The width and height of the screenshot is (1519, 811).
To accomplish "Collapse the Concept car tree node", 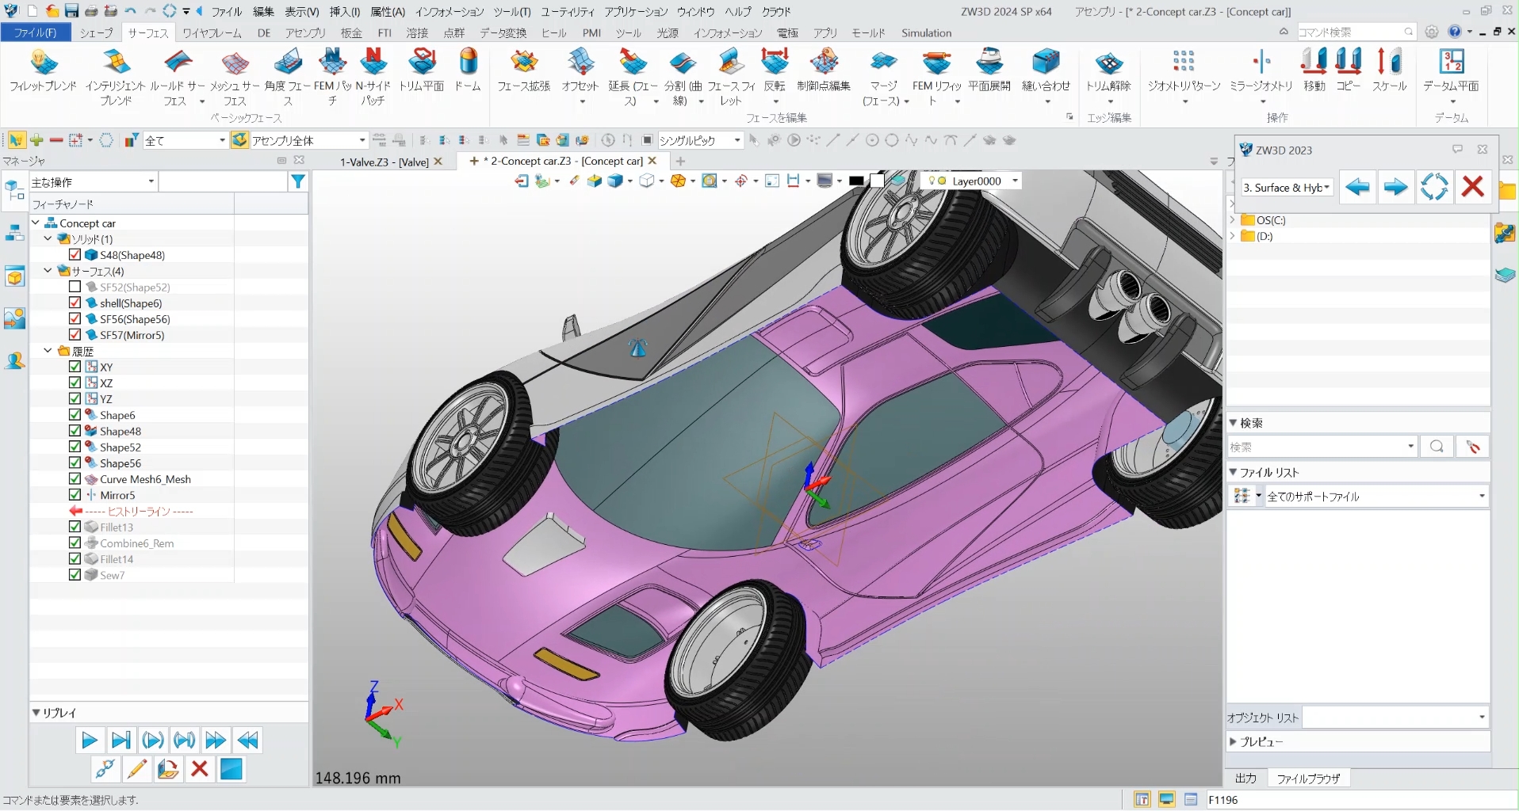I will coord(36,223).
